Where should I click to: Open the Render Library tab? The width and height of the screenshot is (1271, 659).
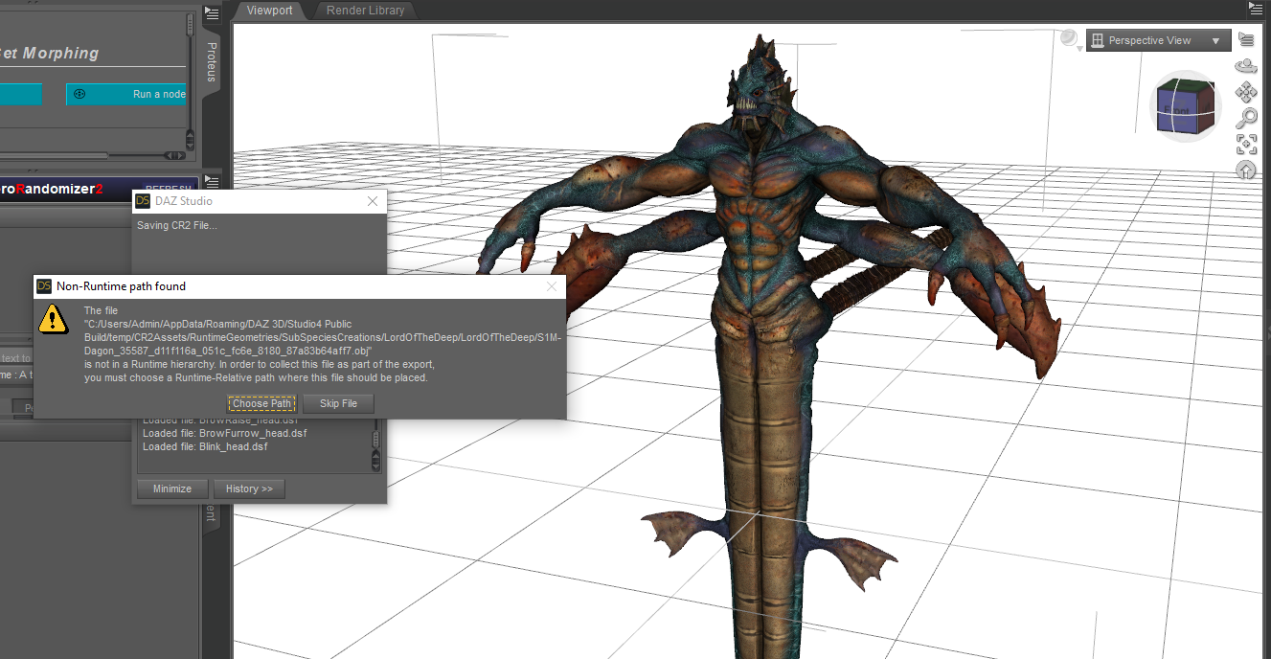365,11
